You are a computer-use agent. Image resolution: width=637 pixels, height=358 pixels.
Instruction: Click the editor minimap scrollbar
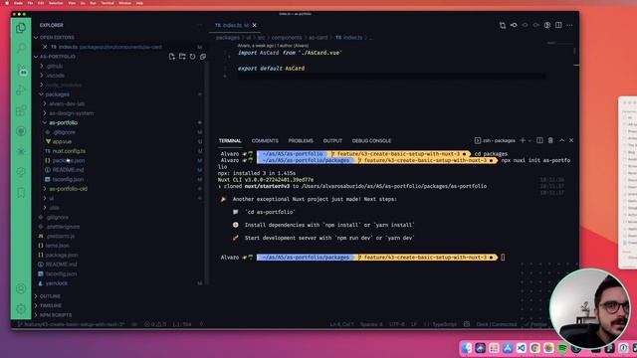tap(574, 51)
